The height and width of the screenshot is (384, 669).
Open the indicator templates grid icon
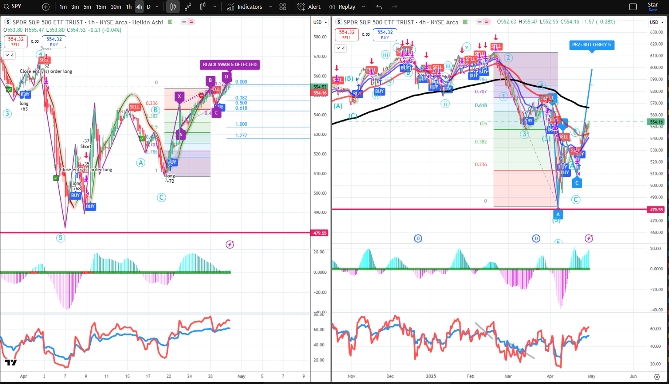click(x=283, y=7)
